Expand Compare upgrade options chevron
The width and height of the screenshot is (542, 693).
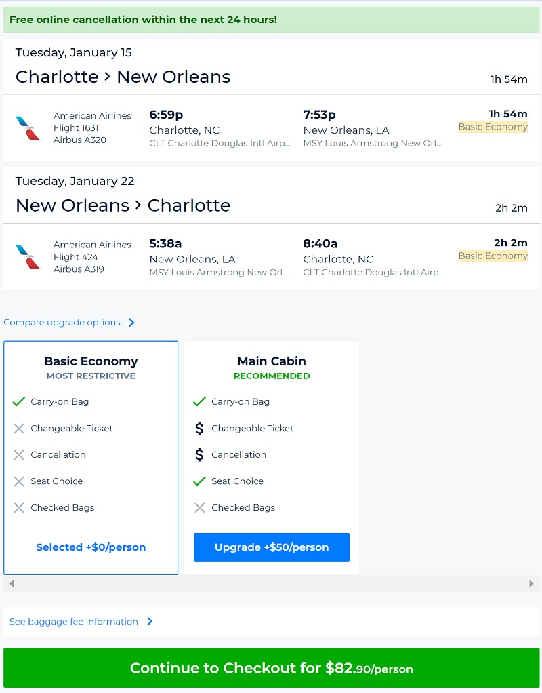tap(131, 323)
